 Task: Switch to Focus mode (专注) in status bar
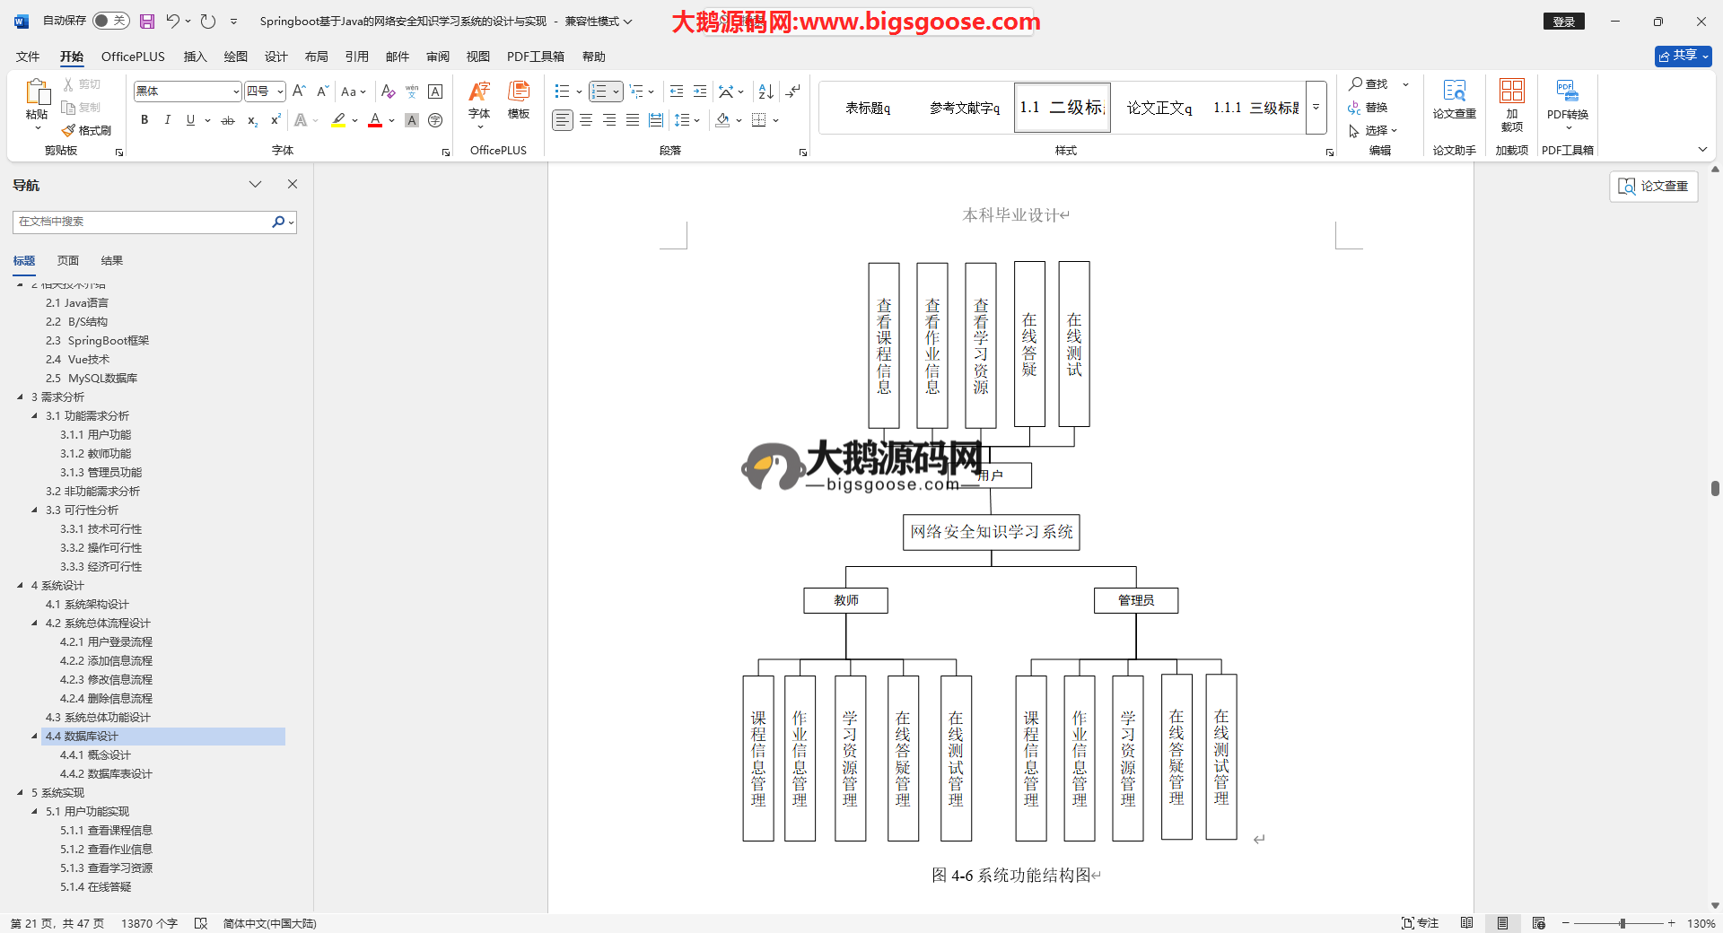click(1420, 923)
